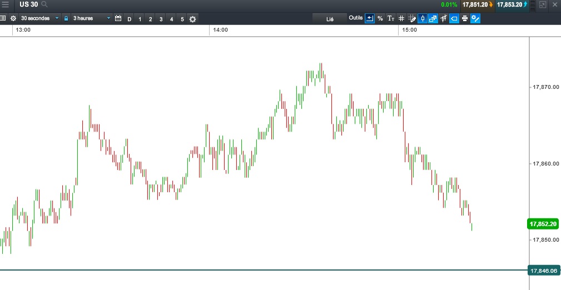The height and width of the screenshot is (290, 561).
Task: Open the hamburger menu beside US 30
Action: [x=5, y=4]
